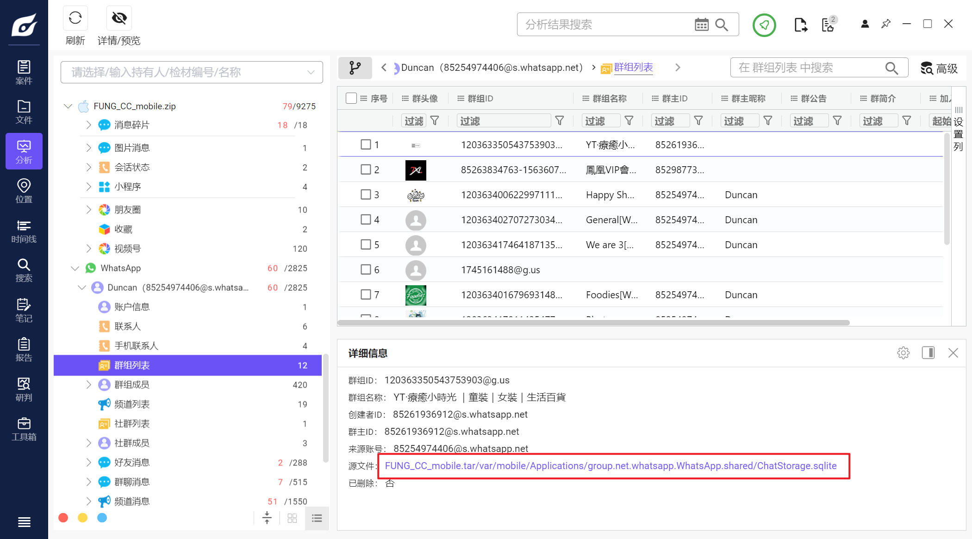Screen dimensions: 972x539
Task: Expand the 群组成员 tree node
Action: pyautogui.click(x=88, y=385)
